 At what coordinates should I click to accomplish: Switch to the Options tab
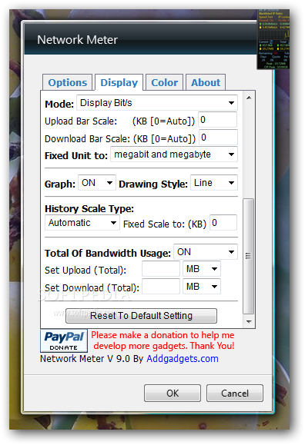click(x=68, y=82)
